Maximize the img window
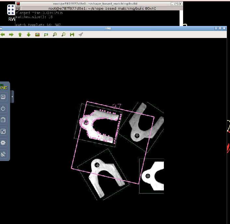This screenshot has width=230, height=224. coord(220,28)
